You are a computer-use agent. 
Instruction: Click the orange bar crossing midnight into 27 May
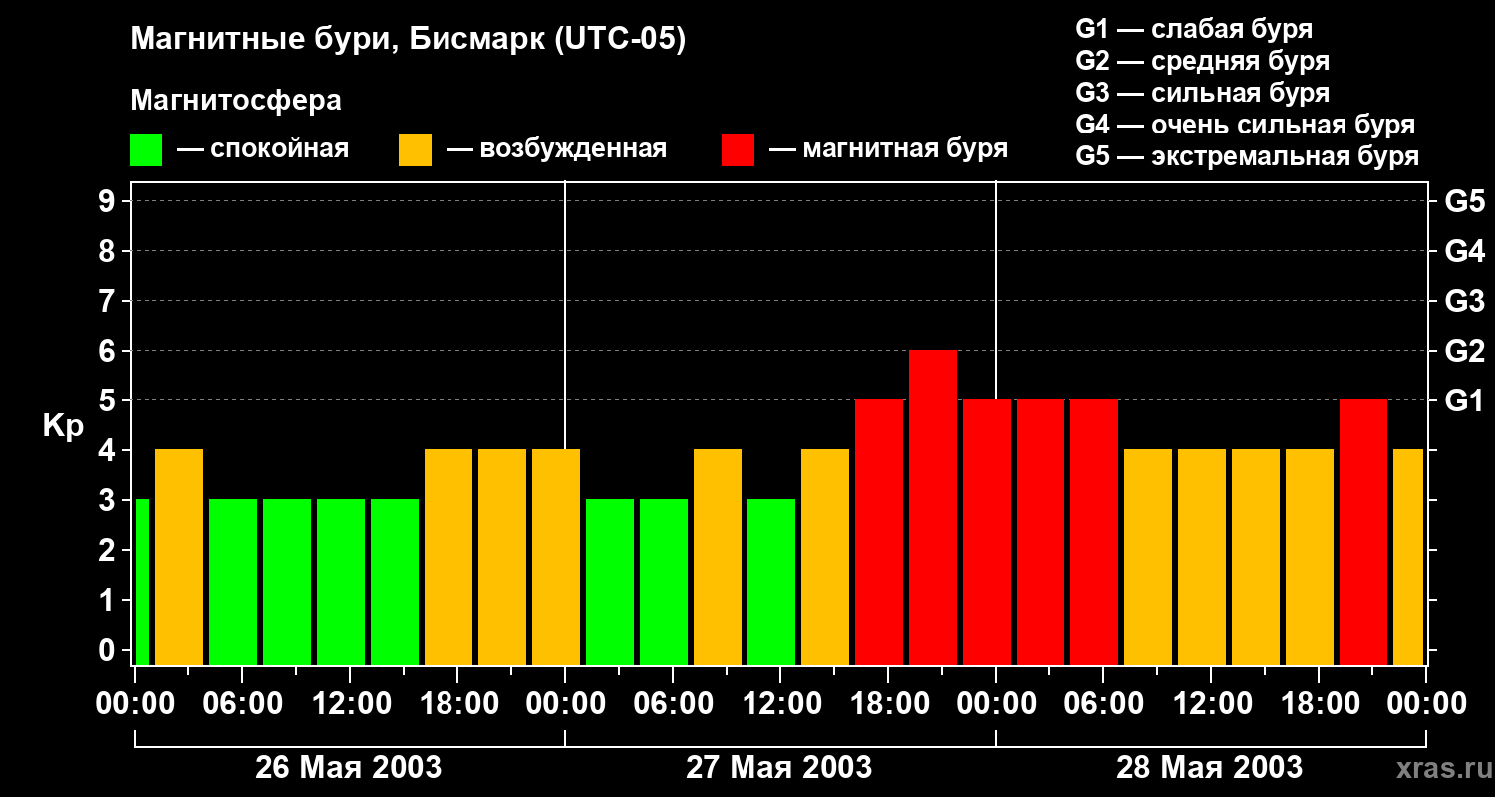[x=556, y=557]
